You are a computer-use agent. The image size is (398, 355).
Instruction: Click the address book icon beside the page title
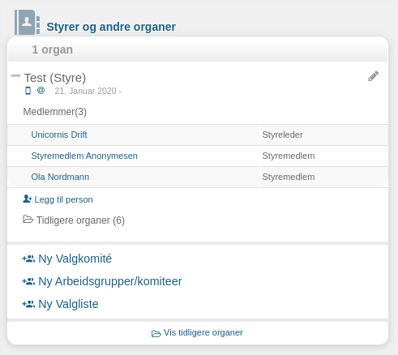[x=27, y=23]
